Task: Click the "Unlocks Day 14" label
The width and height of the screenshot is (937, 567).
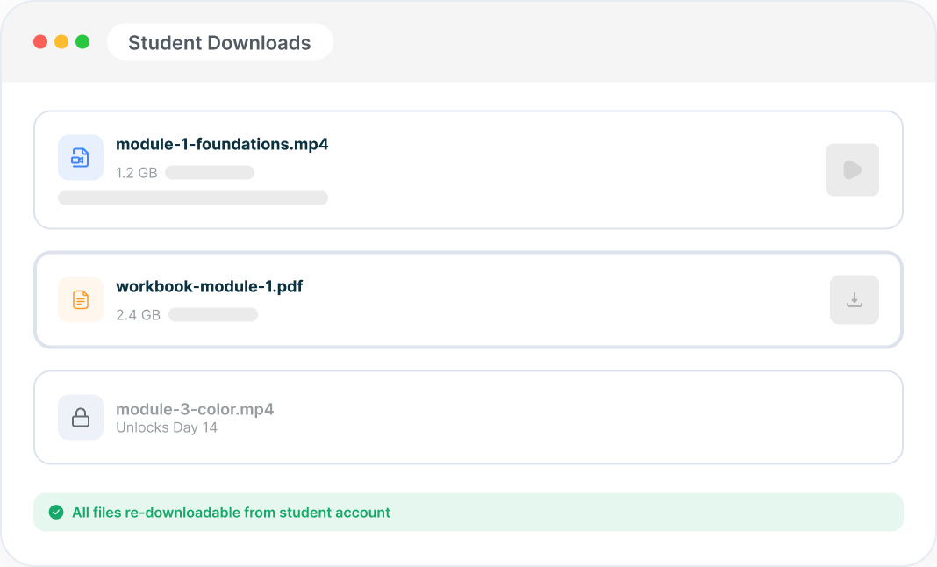Action: [x=167, y=427]
